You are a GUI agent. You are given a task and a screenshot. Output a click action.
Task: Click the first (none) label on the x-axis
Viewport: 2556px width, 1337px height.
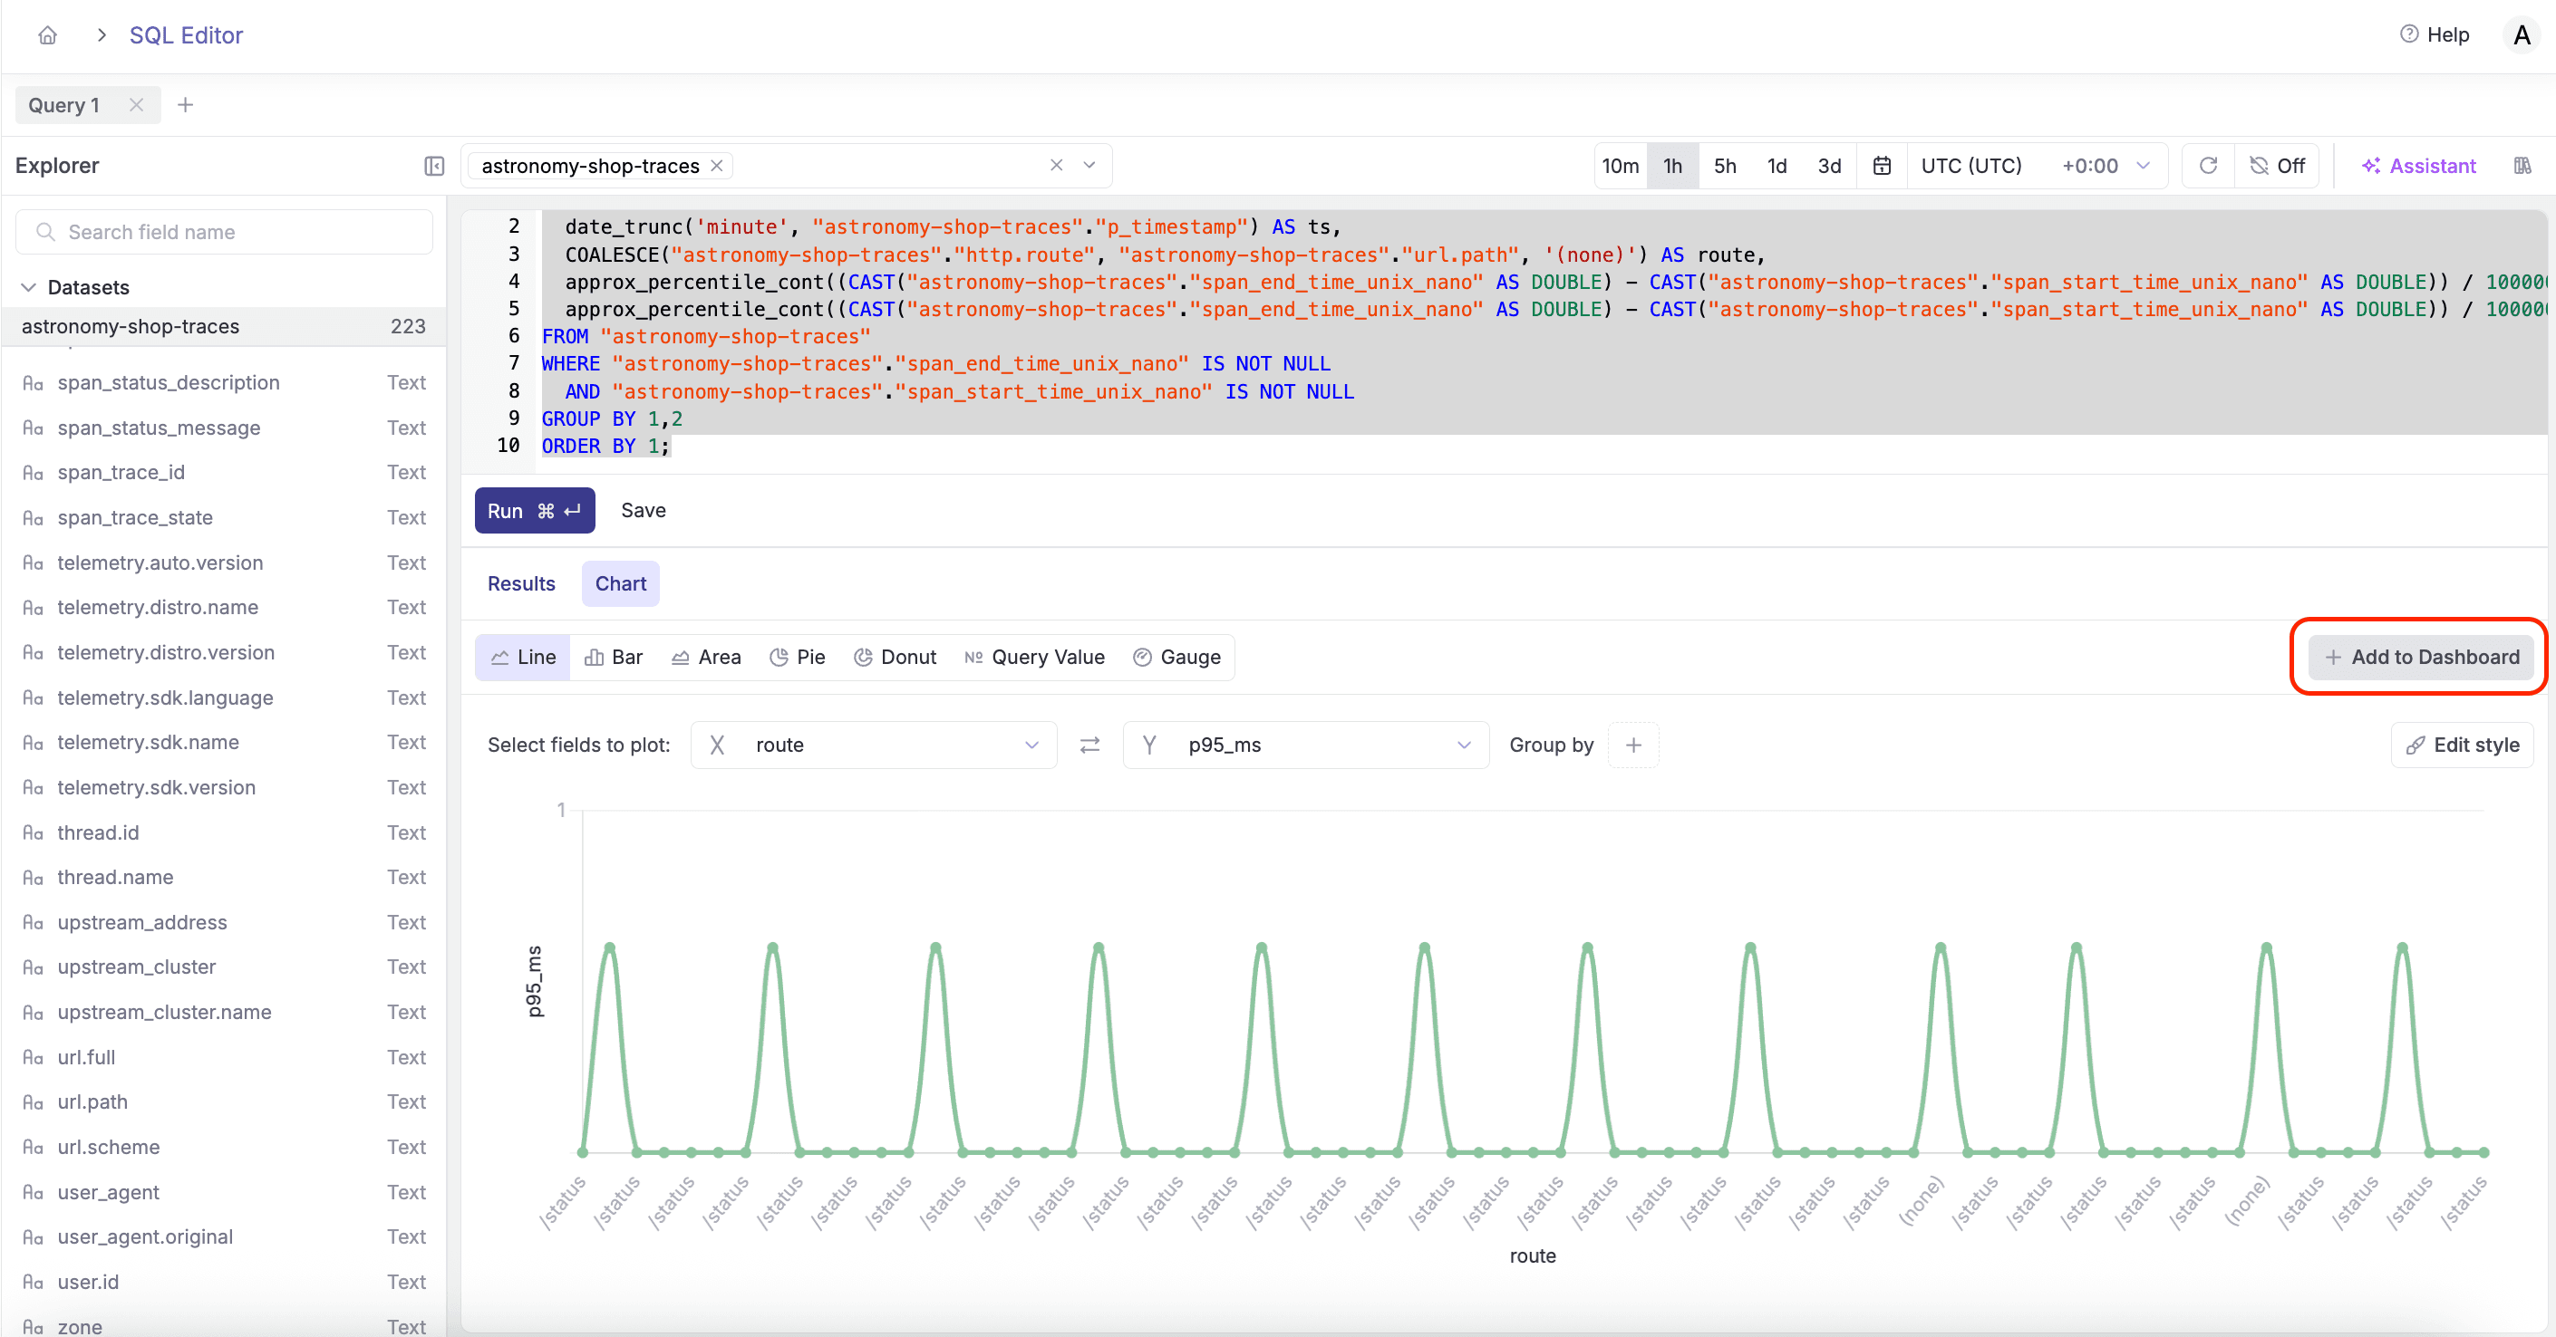[1920, 1201]
